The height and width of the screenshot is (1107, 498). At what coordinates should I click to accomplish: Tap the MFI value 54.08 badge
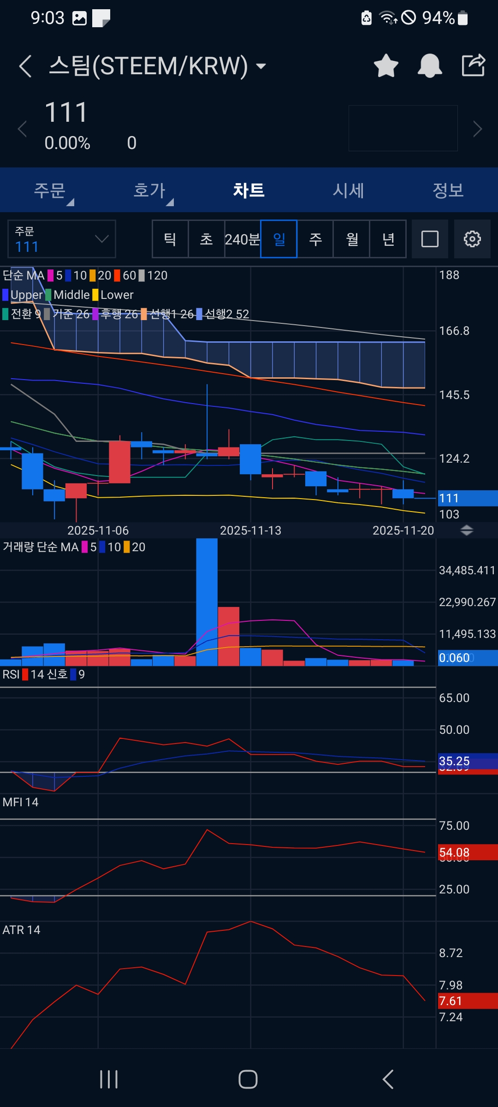tap(468, 852)
